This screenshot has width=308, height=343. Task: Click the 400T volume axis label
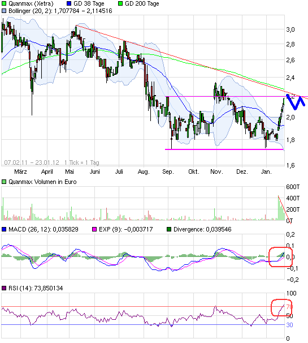293,198
